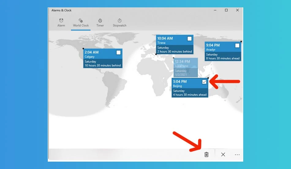Maximize the Alarms & Clock window
Screen dimensions: 291x169
(x=226, y=10)
